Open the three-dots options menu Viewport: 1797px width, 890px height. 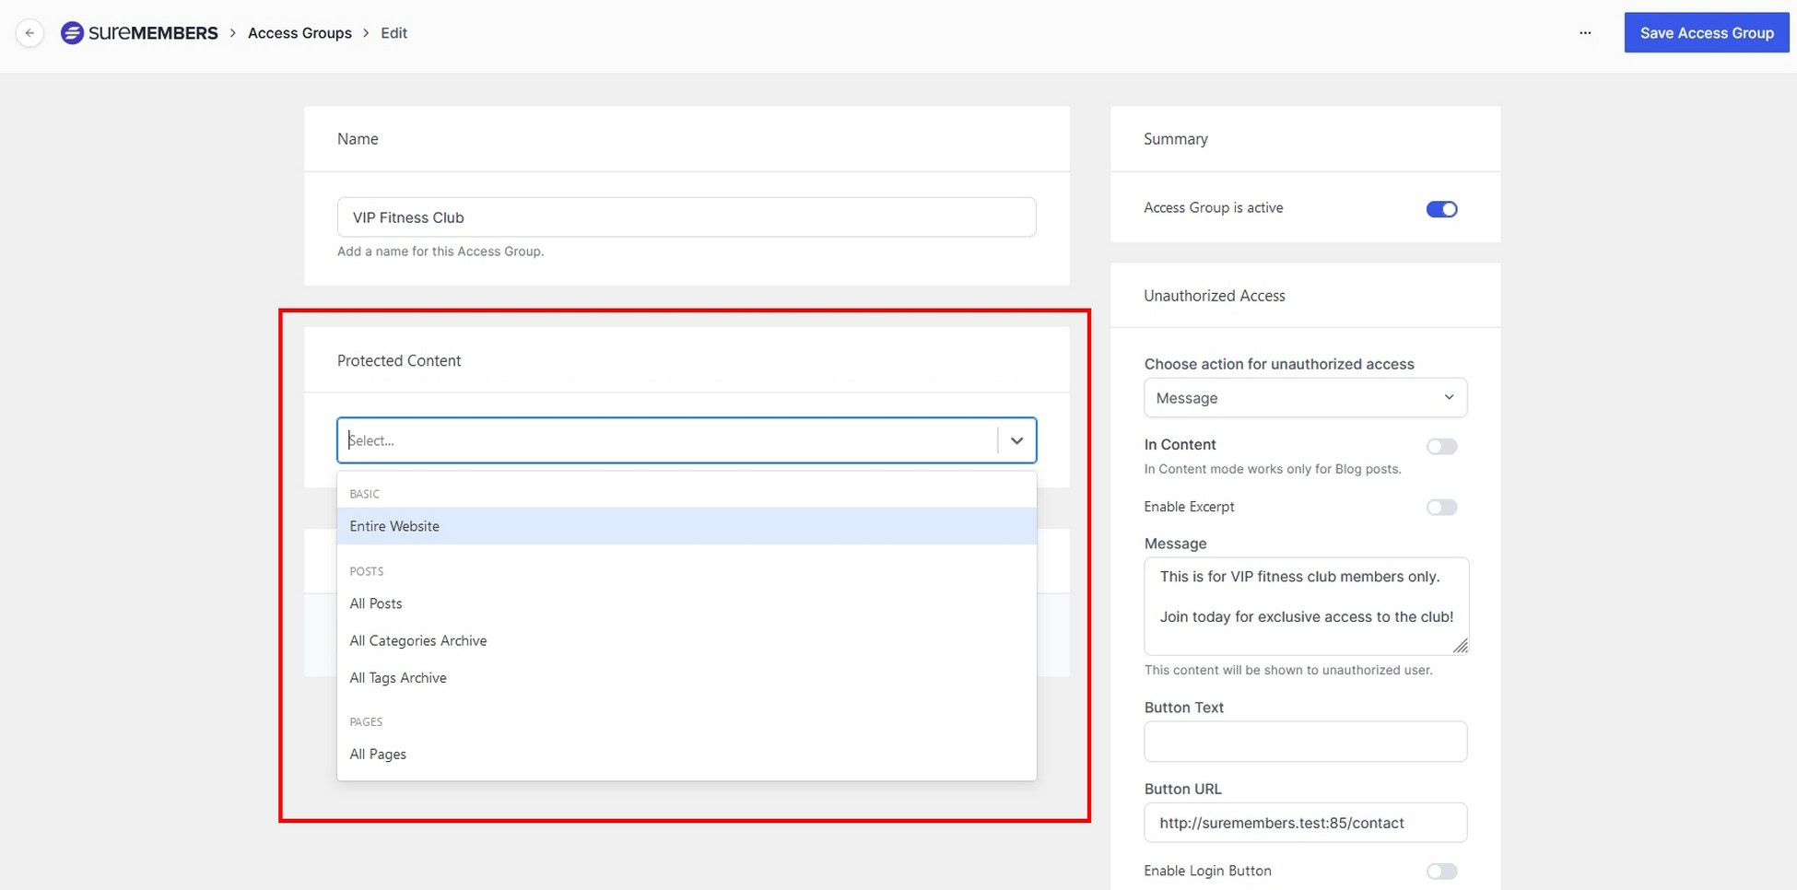click(x=1585, y=33)
